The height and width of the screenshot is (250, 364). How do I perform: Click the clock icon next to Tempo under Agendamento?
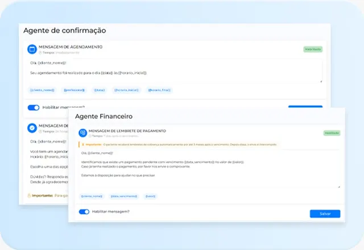tap(40, 53)
